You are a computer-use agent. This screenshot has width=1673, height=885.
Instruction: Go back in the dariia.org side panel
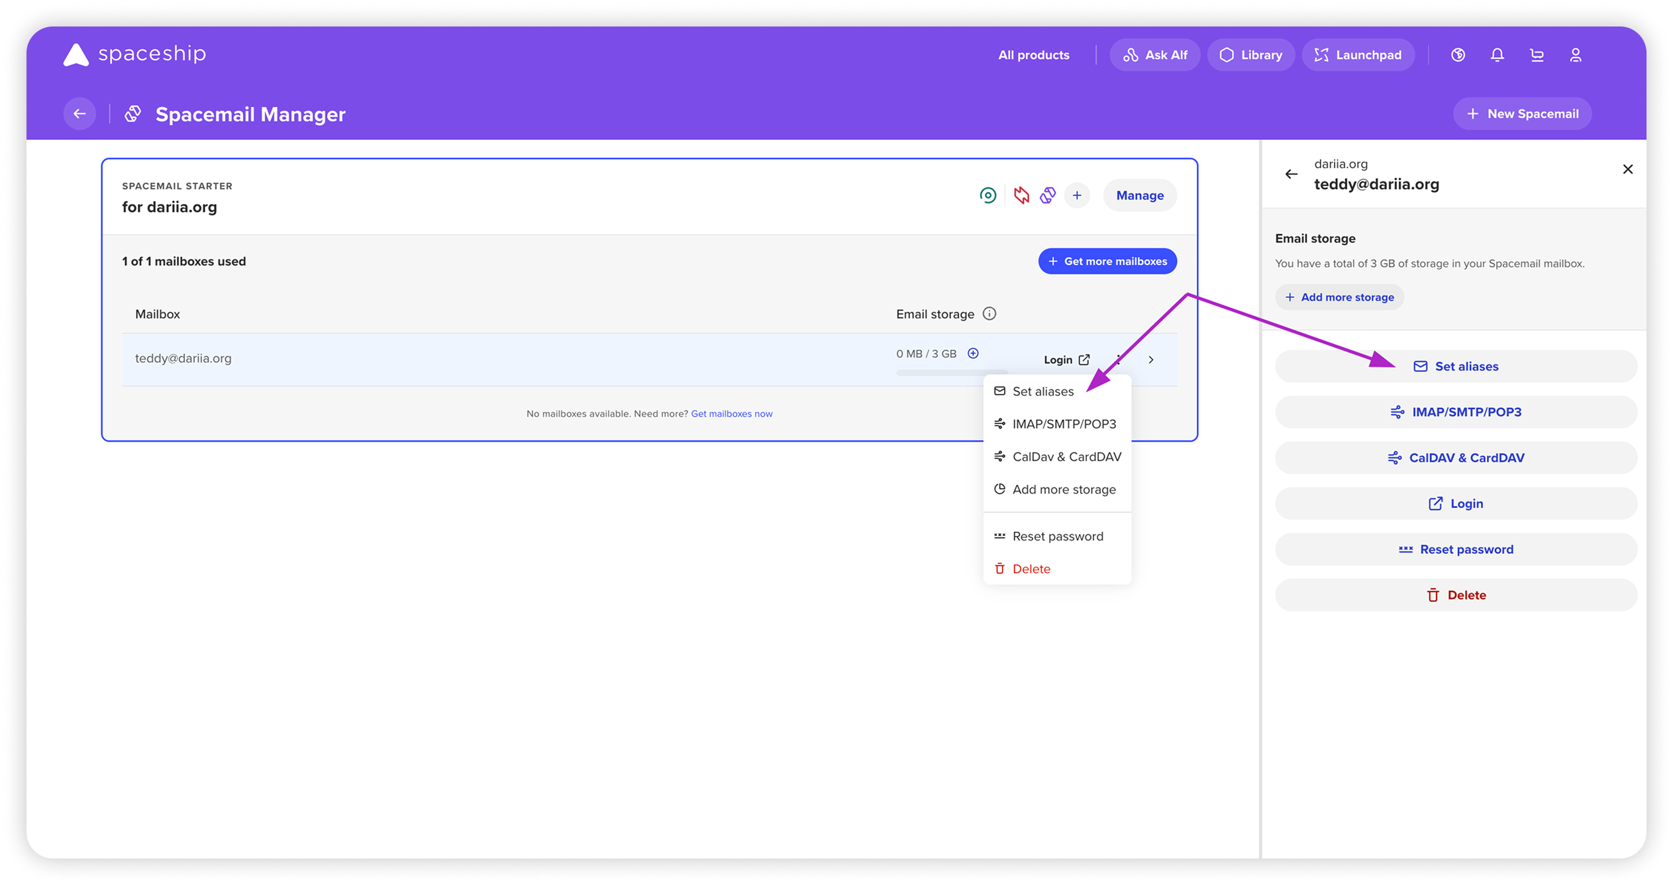(x=1292, y=174)
